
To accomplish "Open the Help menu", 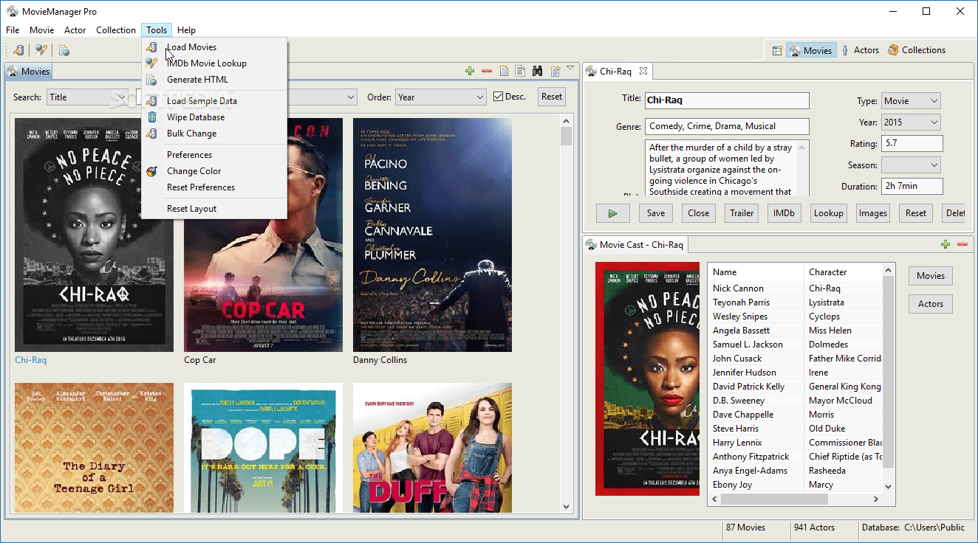I will pyautogui.click(x=187, y=30).
